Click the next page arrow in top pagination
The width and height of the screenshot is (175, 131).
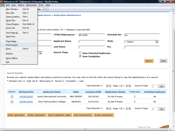(x=126, y=86)
